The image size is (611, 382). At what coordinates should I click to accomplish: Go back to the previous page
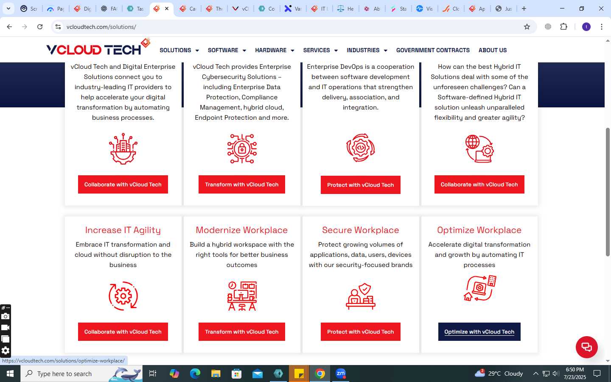(9, 27)
